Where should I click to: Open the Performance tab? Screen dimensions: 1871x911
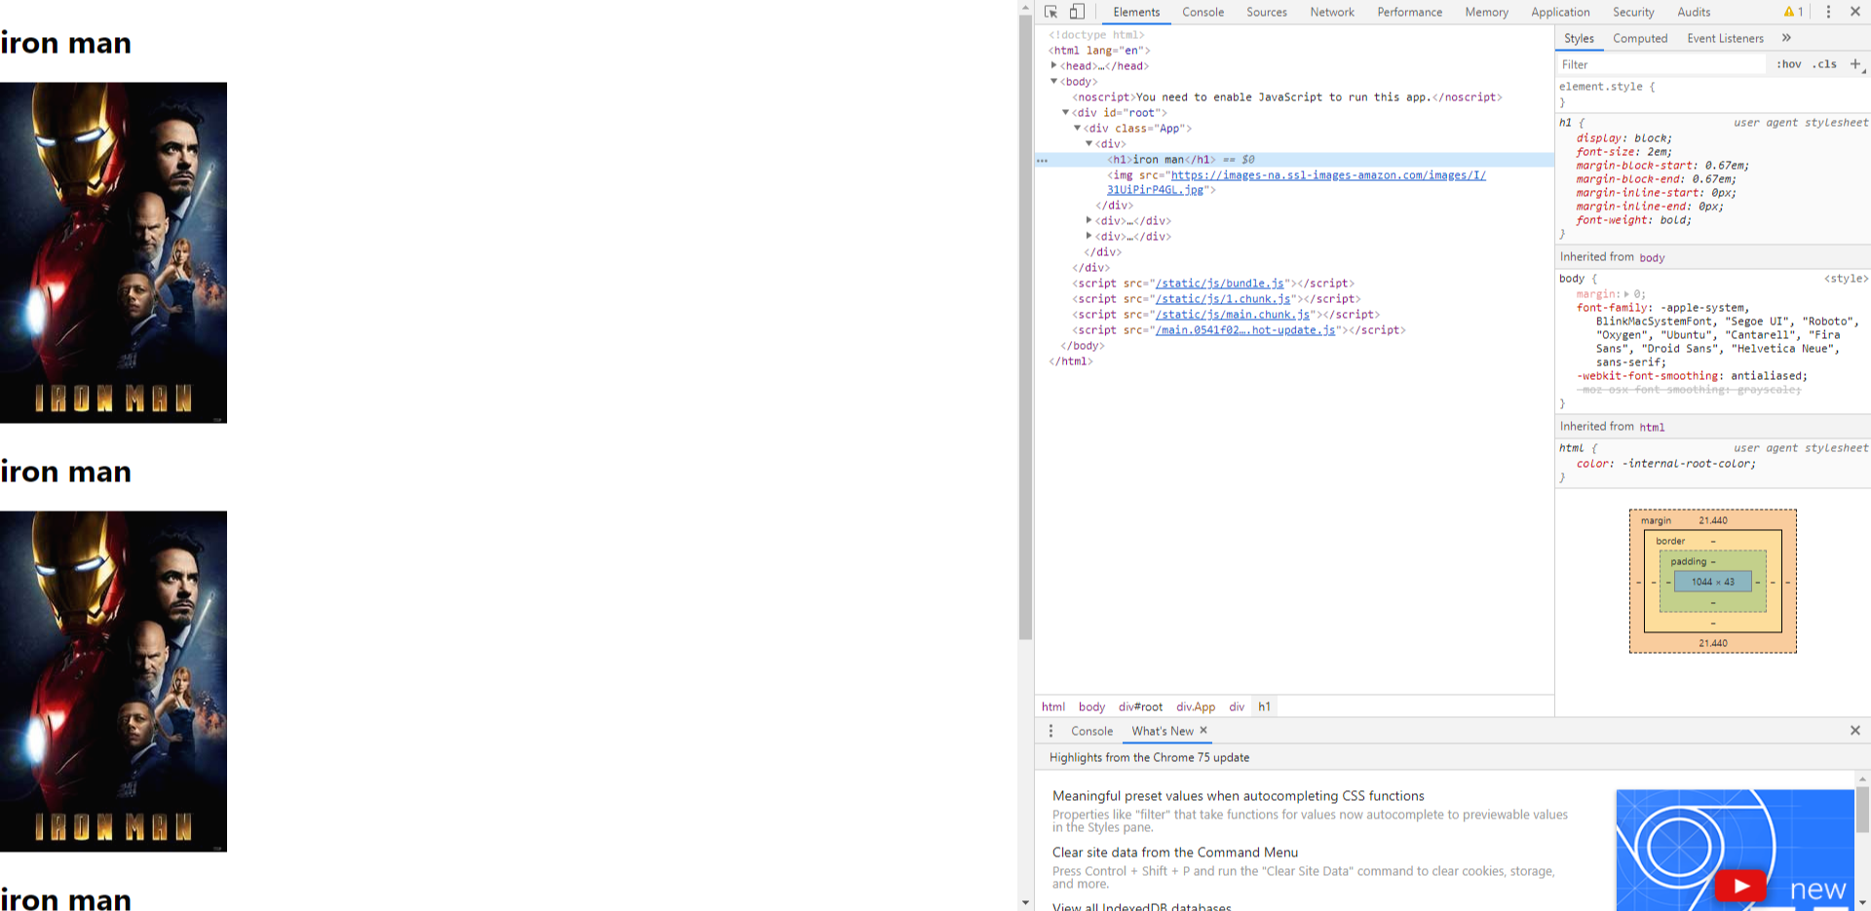[1409, 12]
